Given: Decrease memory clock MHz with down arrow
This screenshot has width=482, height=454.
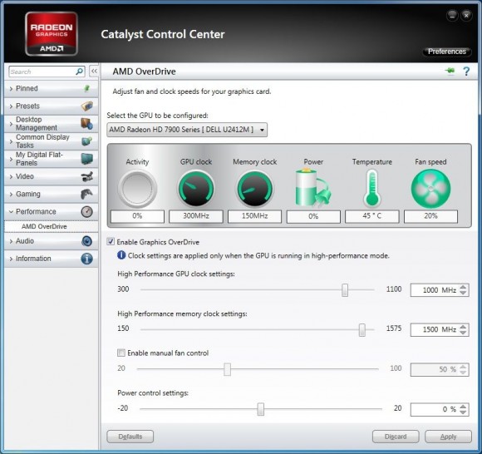Looking at the screenshot, I should [463, 333].
